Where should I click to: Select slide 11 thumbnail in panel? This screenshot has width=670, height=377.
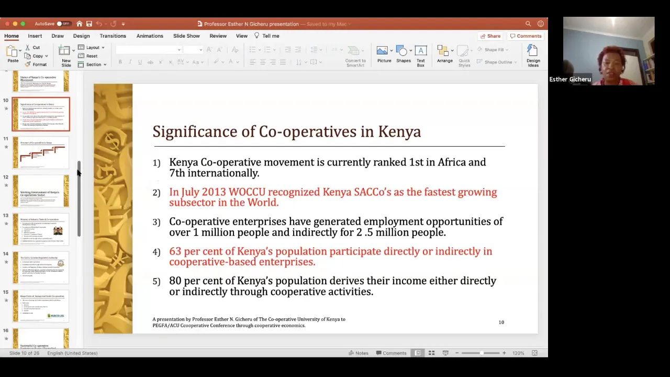41,152
